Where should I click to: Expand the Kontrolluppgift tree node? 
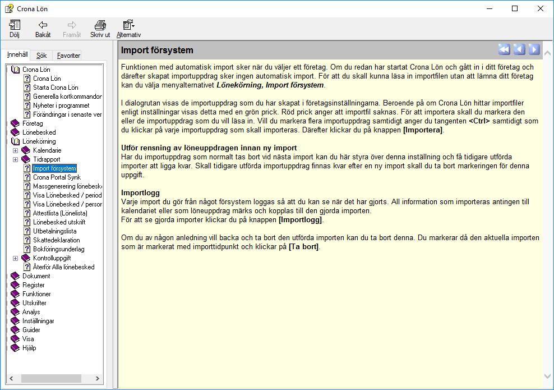(16, 259)
